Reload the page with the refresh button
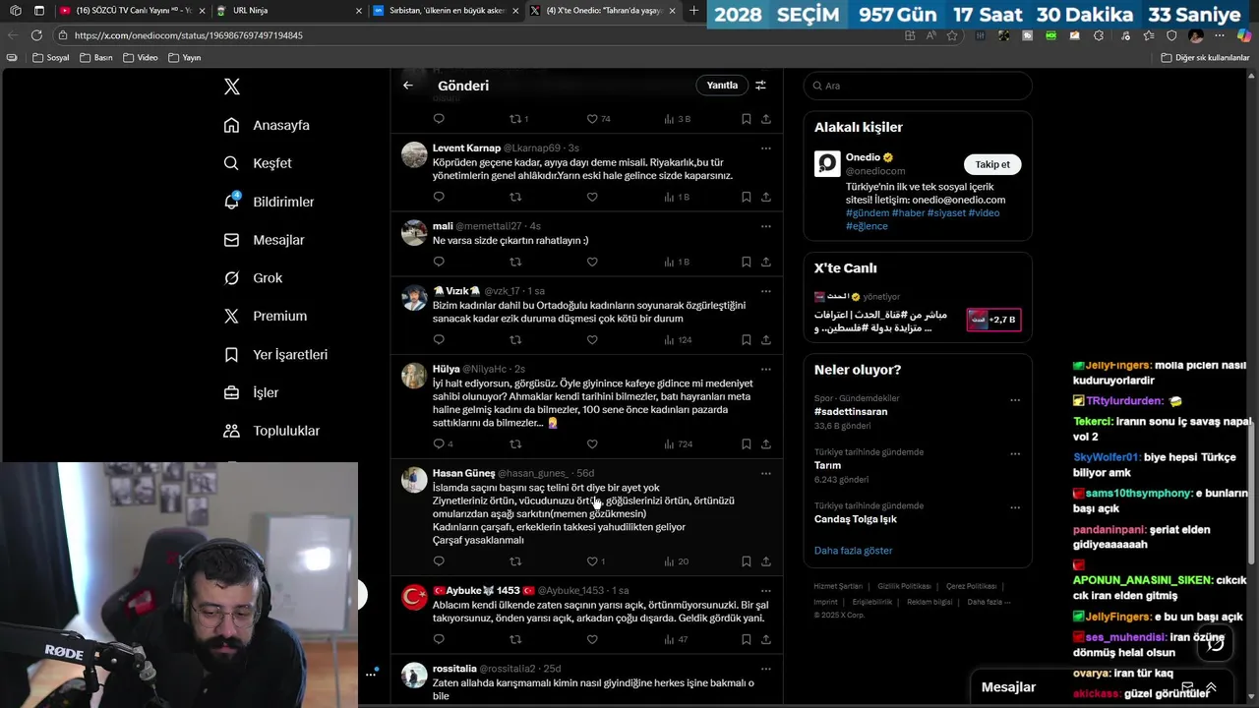The image size is (1259, 708). click(x=36, y=35)
